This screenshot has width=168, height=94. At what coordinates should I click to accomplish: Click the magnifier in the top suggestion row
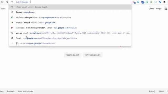12,7
